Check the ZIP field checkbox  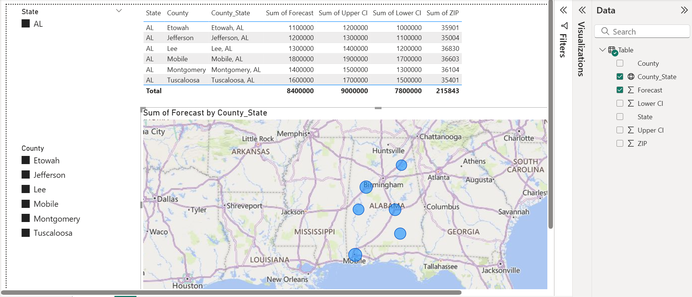coord(620,143)
